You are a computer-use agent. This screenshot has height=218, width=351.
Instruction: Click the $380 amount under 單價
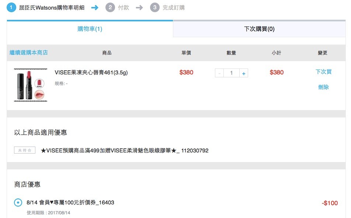tap(186, 73)
